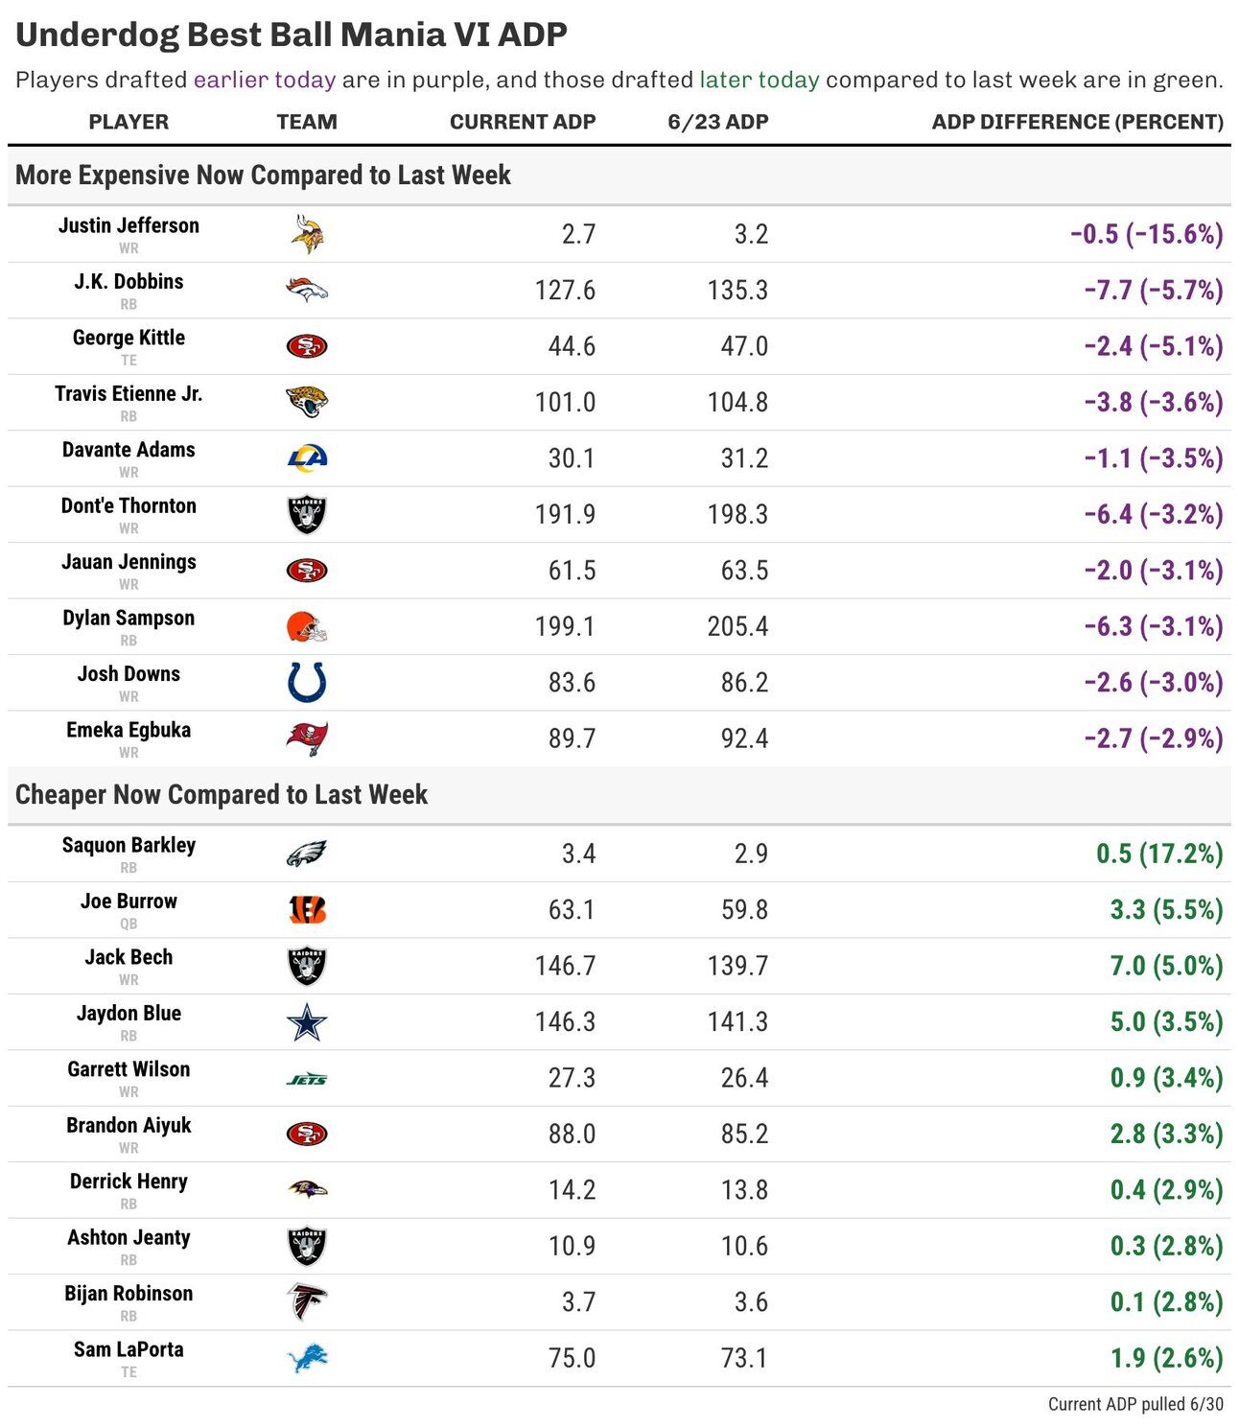Image resolution: width=1239 pixels, height=1428 pixels.
Task: Select the Ravens logo beside Derrick Henry
Action: (307, 1189)
